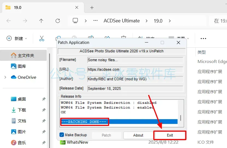The image size is (227, 148).
Task: Click the 19.0 breadcrumb in address bar
Action: coord(158,21)
